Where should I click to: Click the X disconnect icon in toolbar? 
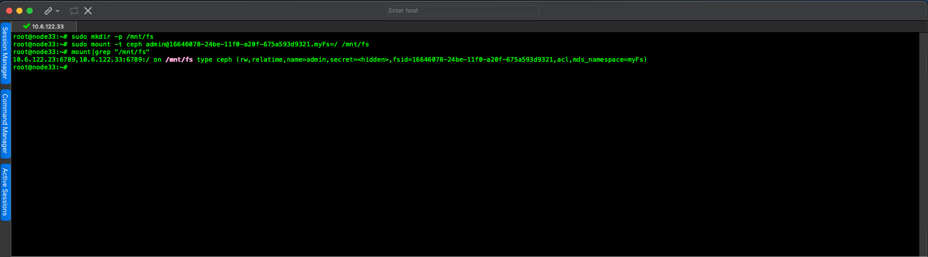(88, 11)
